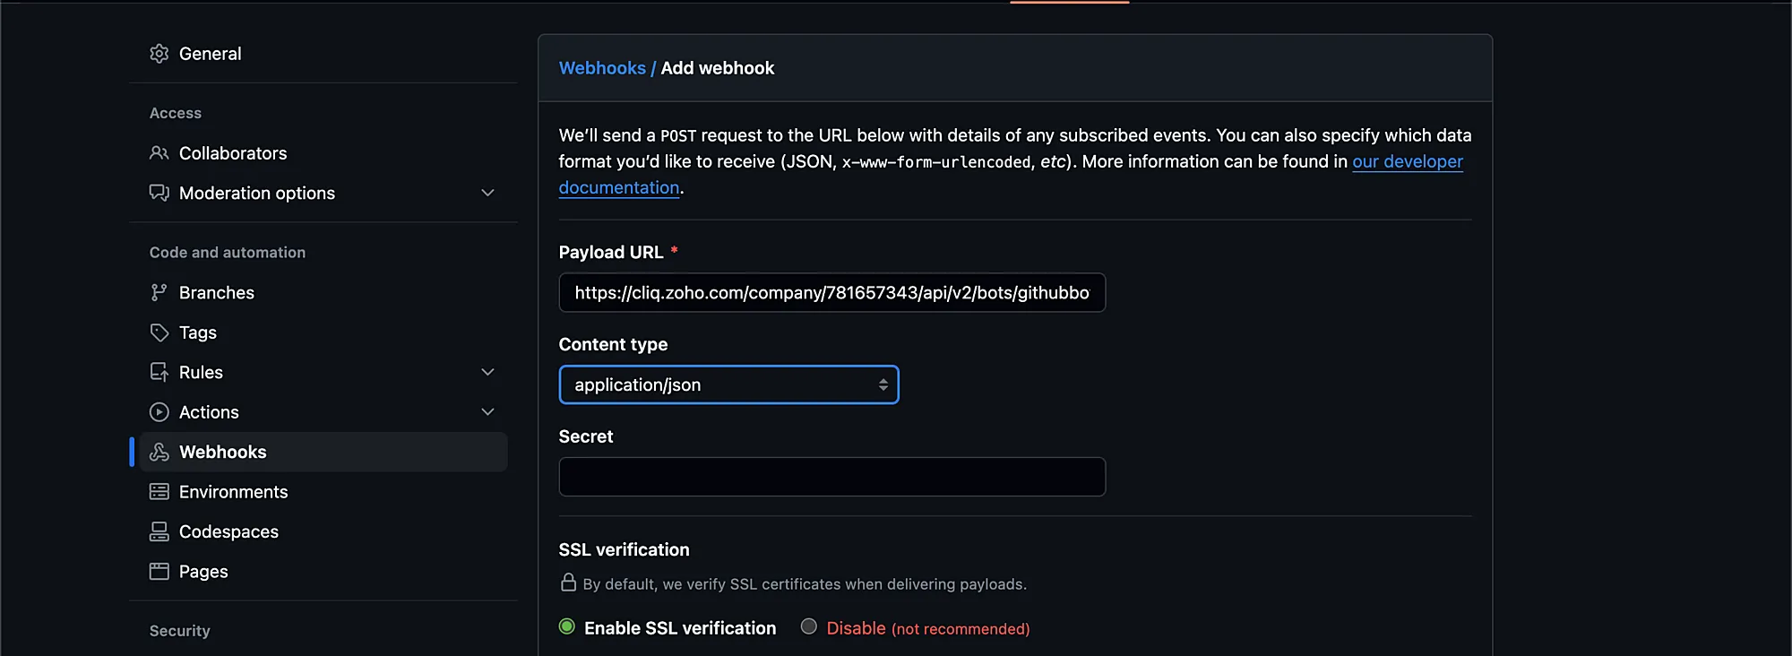Image resolution: width=1792 pixels, height=656 pixels.
Task: Open the developer documentation link
Action: [x=1407, y=162]
